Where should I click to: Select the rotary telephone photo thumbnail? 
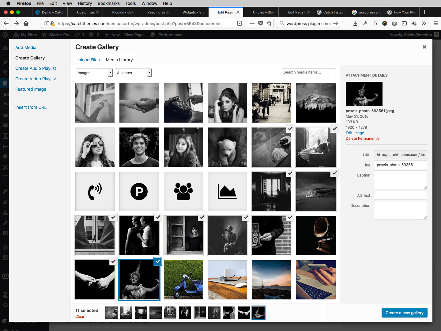coord(183,103)
